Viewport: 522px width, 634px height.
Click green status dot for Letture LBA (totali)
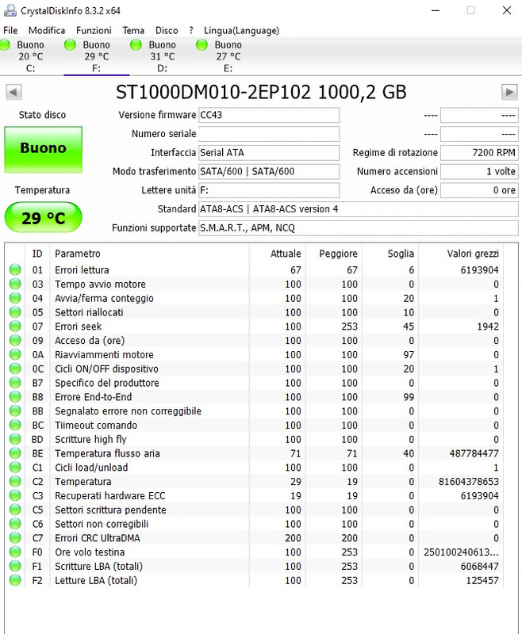(15, 580)
